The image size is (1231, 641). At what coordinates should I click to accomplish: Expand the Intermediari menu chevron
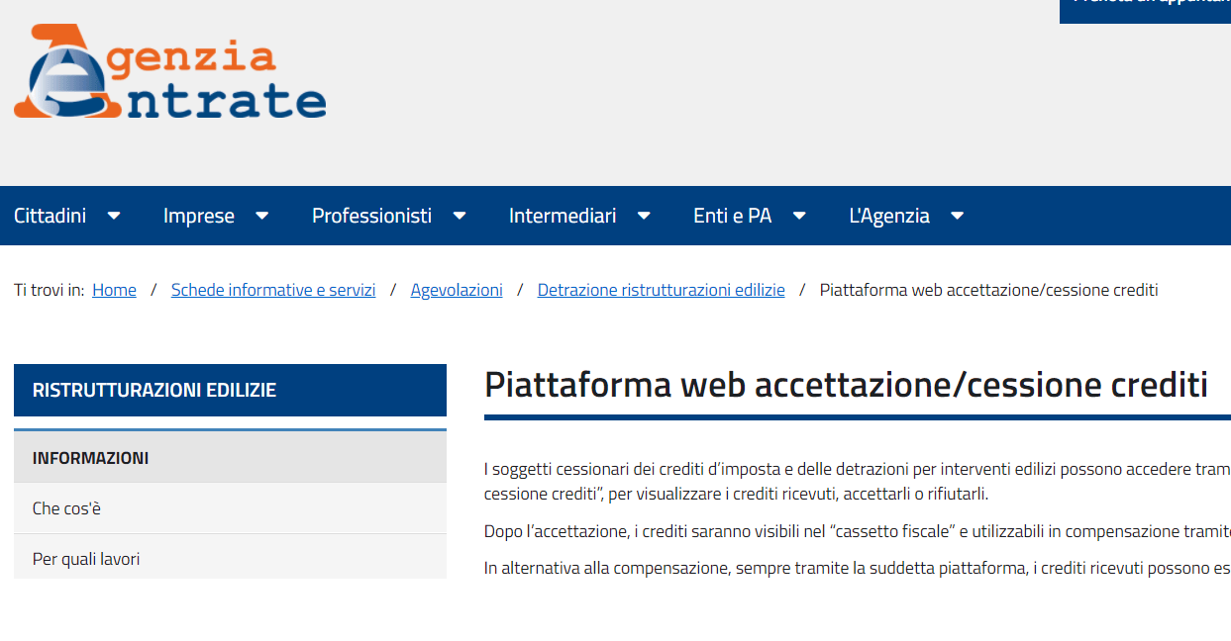pyautogui.click(x=644, y=215)
